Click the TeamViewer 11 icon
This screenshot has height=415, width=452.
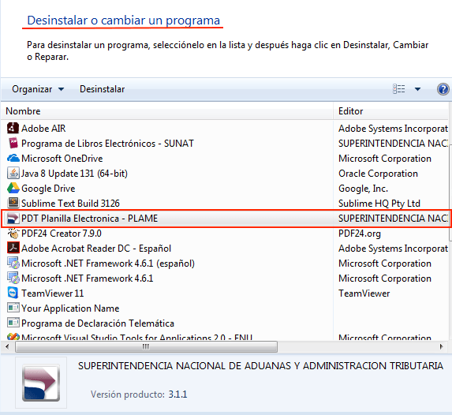point(13,293)
